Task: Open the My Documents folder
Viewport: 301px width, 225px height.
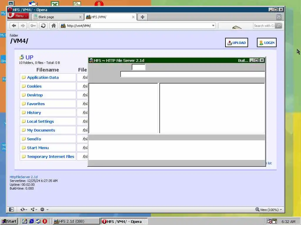Action: (x=41, y=130)
